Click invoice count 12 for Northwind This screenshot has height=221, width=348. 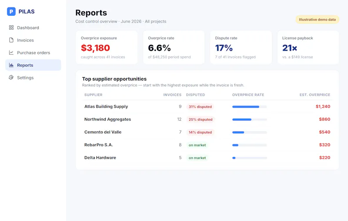[x=179, y=119]
